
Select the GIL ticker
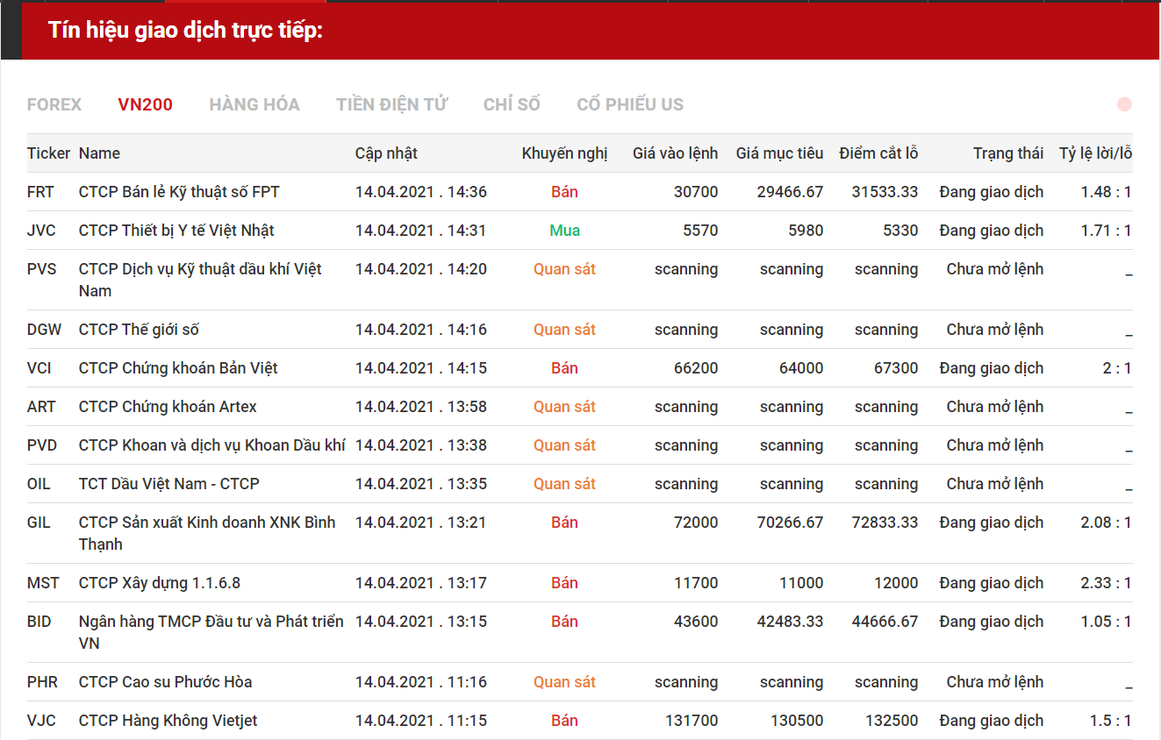tap(39, 523)
